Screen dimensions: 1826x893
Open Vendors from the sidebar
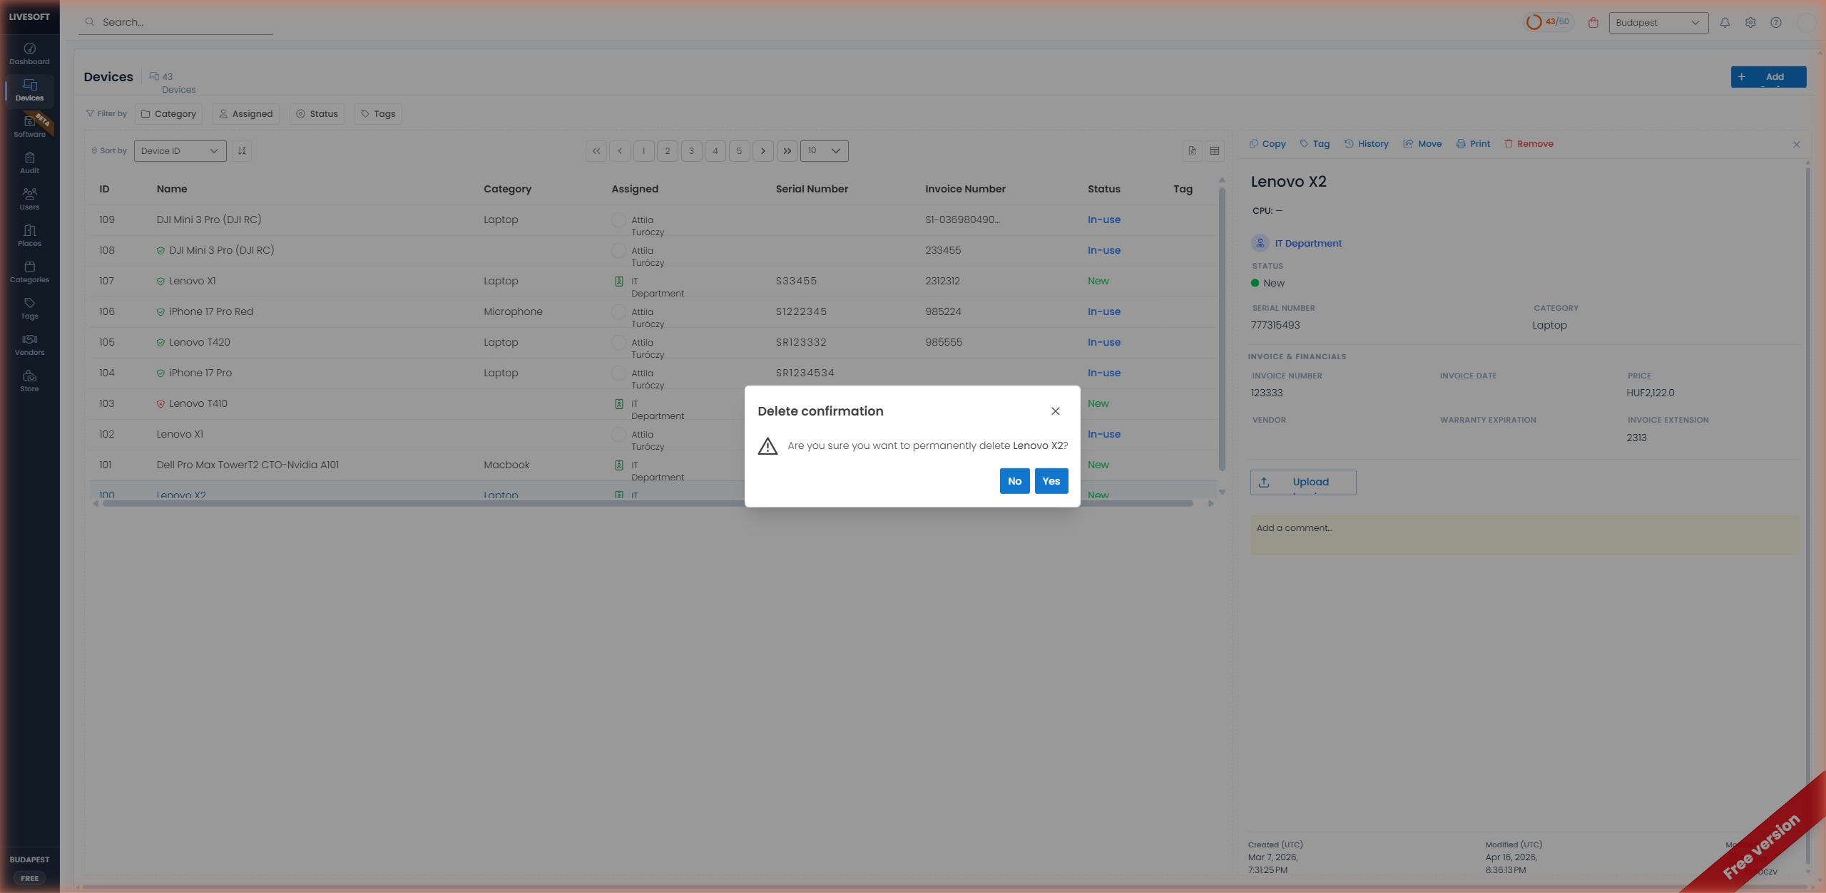29,345
